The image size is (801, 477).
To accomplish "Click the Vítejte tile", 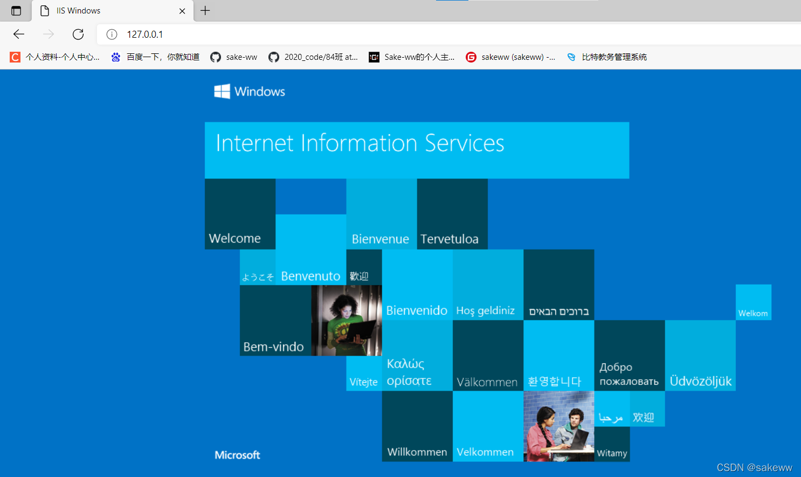I will tap(364, 374).
